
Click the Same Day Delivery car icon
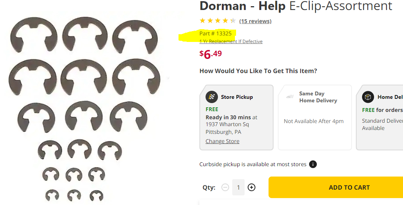(x=290, y=97)
